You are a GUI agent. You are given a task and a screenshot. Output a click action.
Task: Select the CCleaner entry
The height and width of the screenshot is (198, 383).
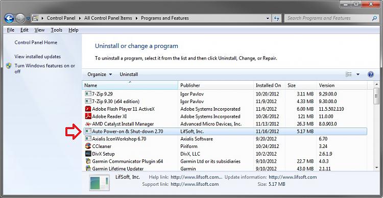pos(102,146)
